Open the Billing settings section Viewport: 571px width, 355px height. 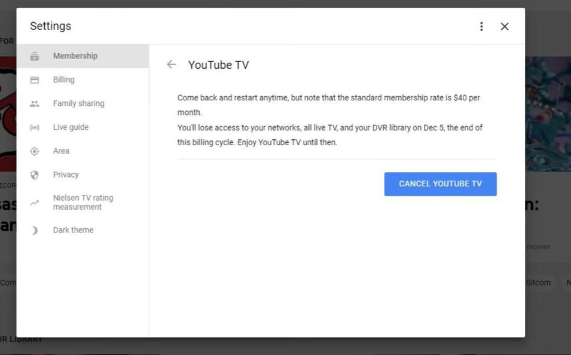[x=83, y=79]
